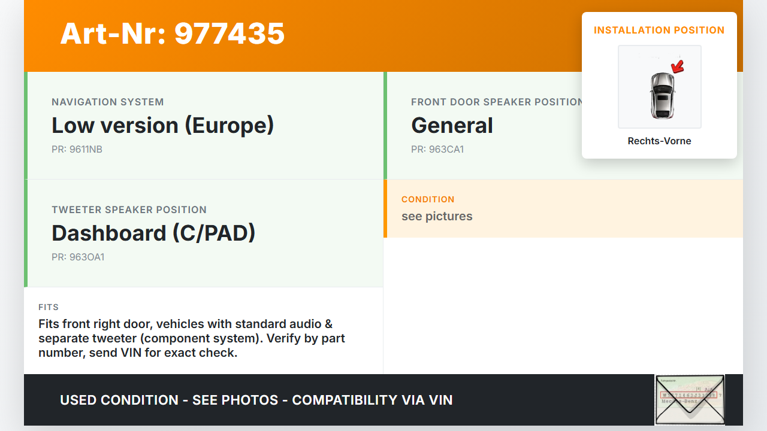Select the Low version (Europe) value
The width and height of the screenshot is (767, 431).
coord(162,126)
